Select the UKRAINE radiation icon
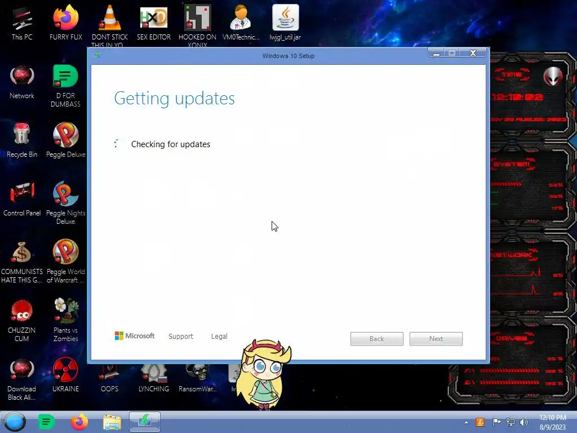577x433 pixels. click(x=65, y=375)
